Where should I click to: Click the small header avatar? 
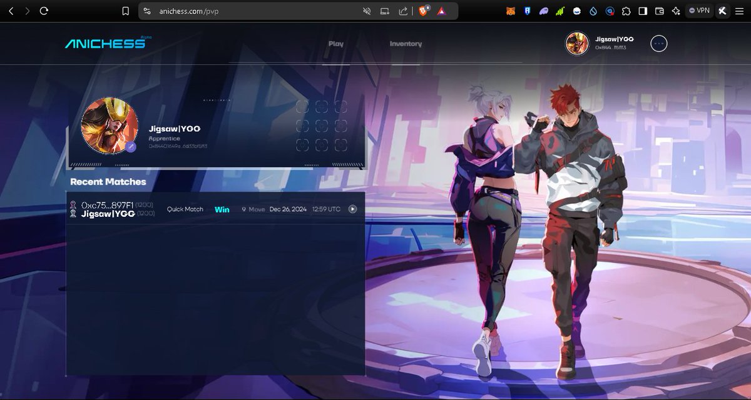click(577, 43)
